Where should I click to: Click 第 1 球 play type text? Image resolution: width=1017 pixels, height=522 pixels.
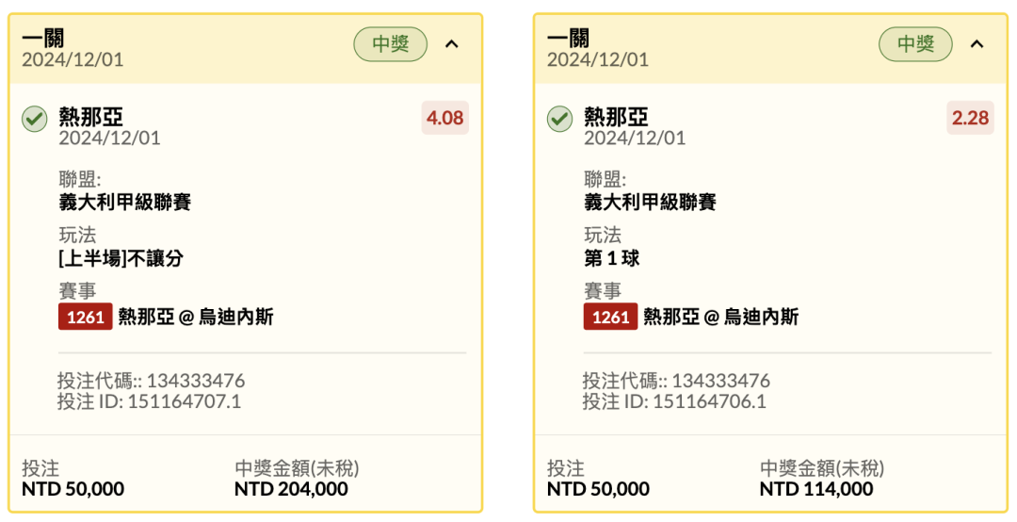coord(612,258)
